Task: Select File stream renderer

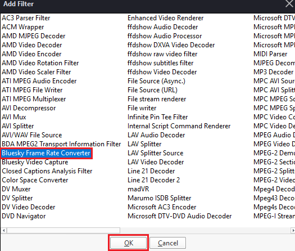Action: [x=157, y=99]
